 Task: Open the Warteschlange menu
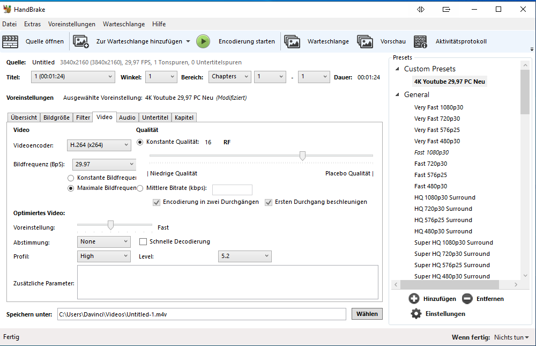pos(124,24)
